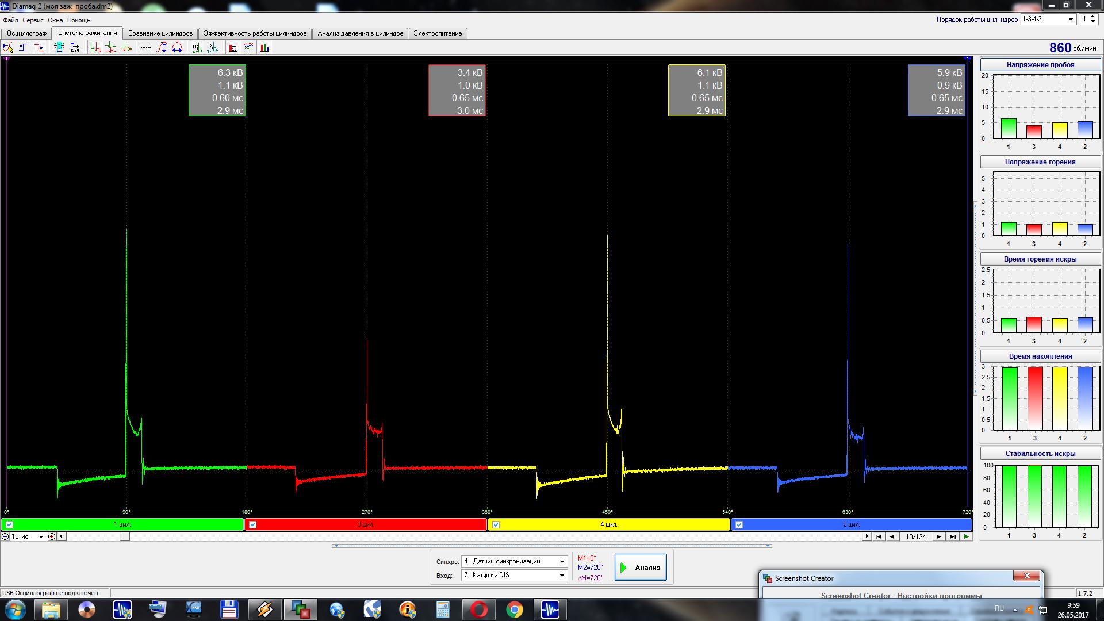The height and width of the screenshot is (621, 1104).
Task: Go to the next frame
Action: pyautogui.click(x=938, y=536)
